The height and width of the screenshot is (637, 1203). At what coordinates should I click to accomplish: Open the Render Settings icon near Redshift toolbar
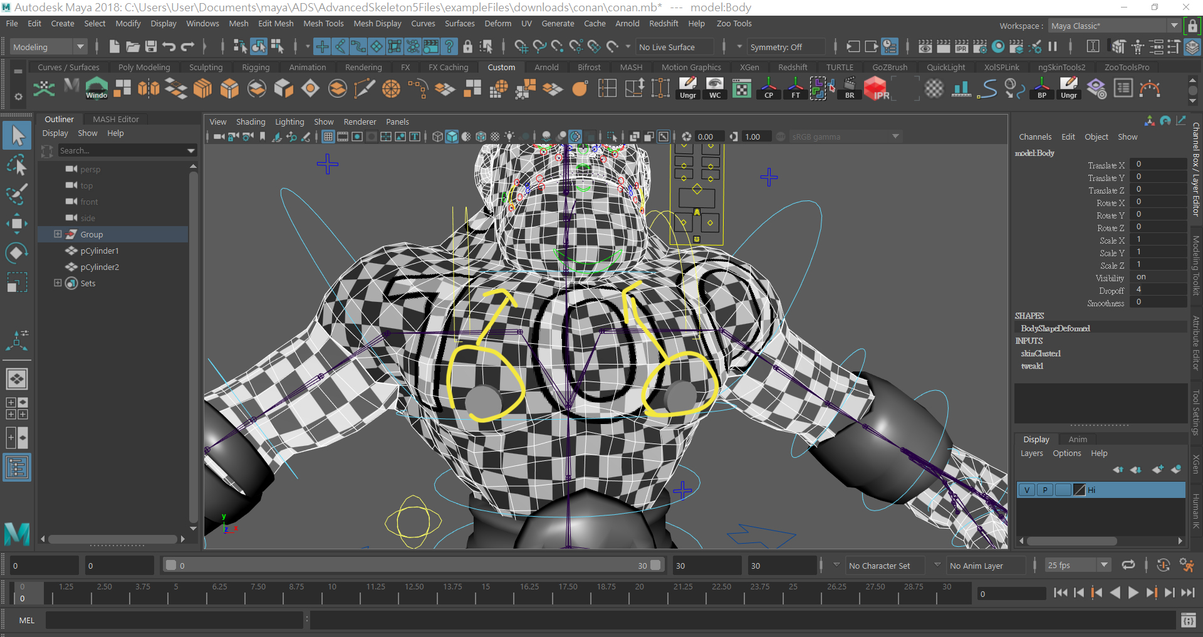[981, 46]
